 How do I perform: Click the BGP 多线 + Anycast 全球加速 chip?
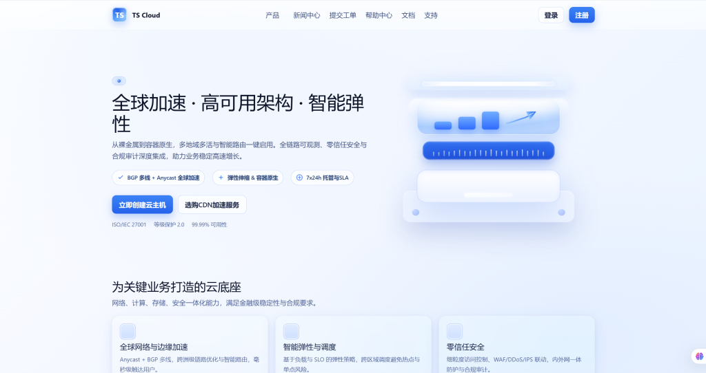159,178
